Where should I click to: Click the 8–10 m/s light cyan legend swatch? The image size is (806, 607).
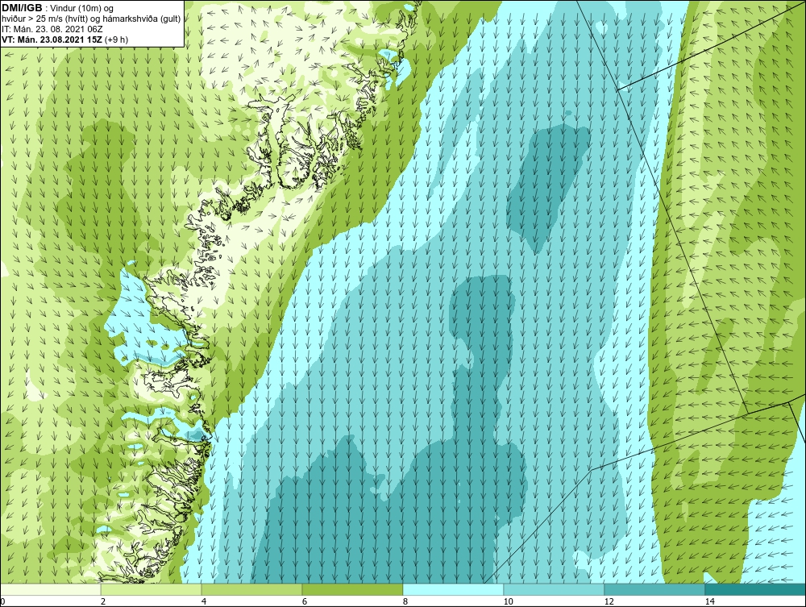(453, 589)
